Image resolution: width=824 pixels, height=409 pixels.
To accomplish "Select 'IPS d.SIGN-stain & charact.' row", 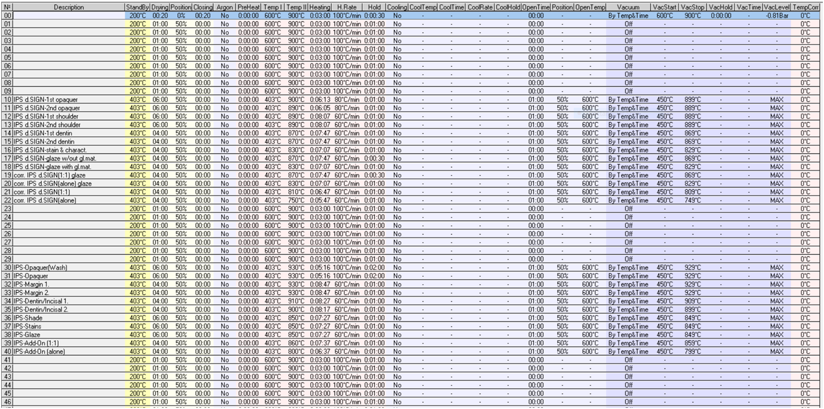I will [411, 149].
